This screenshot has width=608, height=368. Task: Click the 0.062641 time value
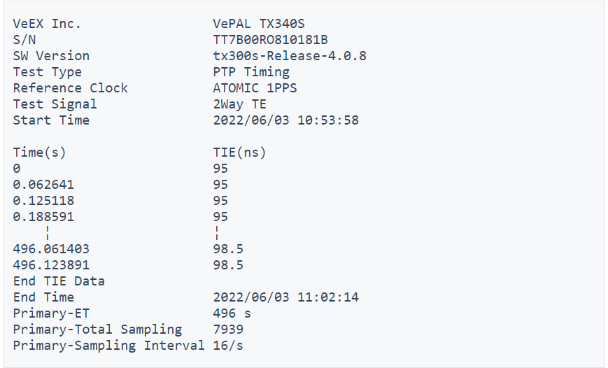pos(43,185)
